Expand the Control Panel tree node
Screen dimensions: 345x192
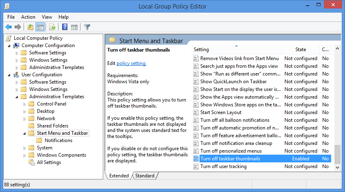click(x=24, y=104)
